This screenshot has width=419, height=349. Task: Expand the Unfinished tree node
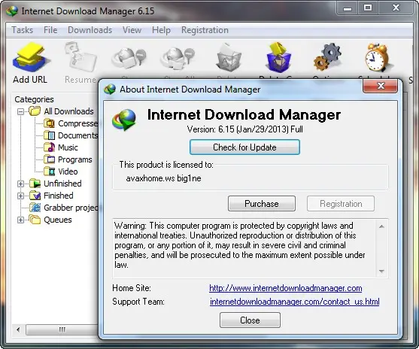pos(20,184)
